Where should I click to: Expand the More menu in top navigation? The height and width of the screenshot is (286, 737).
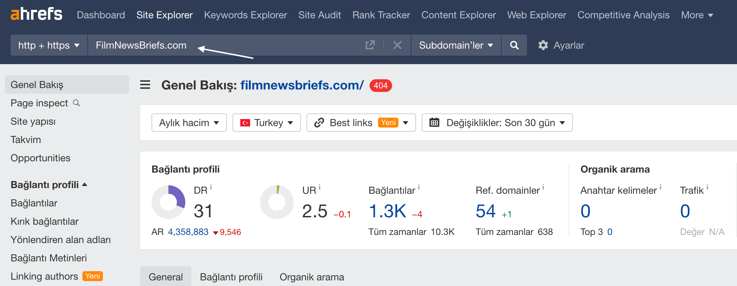click(x=697, y=15)
